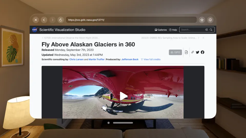Jump to the last visualization with the end arrow
246x138 pixels.
[203, 38]
